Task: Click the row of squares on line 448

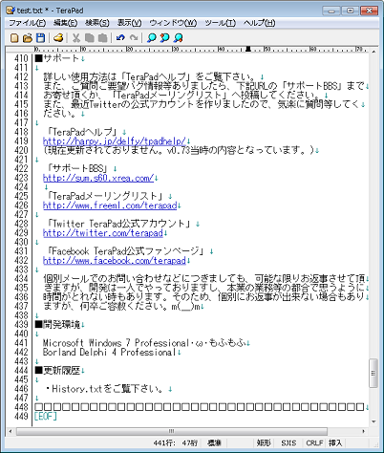Action: [x=200, y=407]
